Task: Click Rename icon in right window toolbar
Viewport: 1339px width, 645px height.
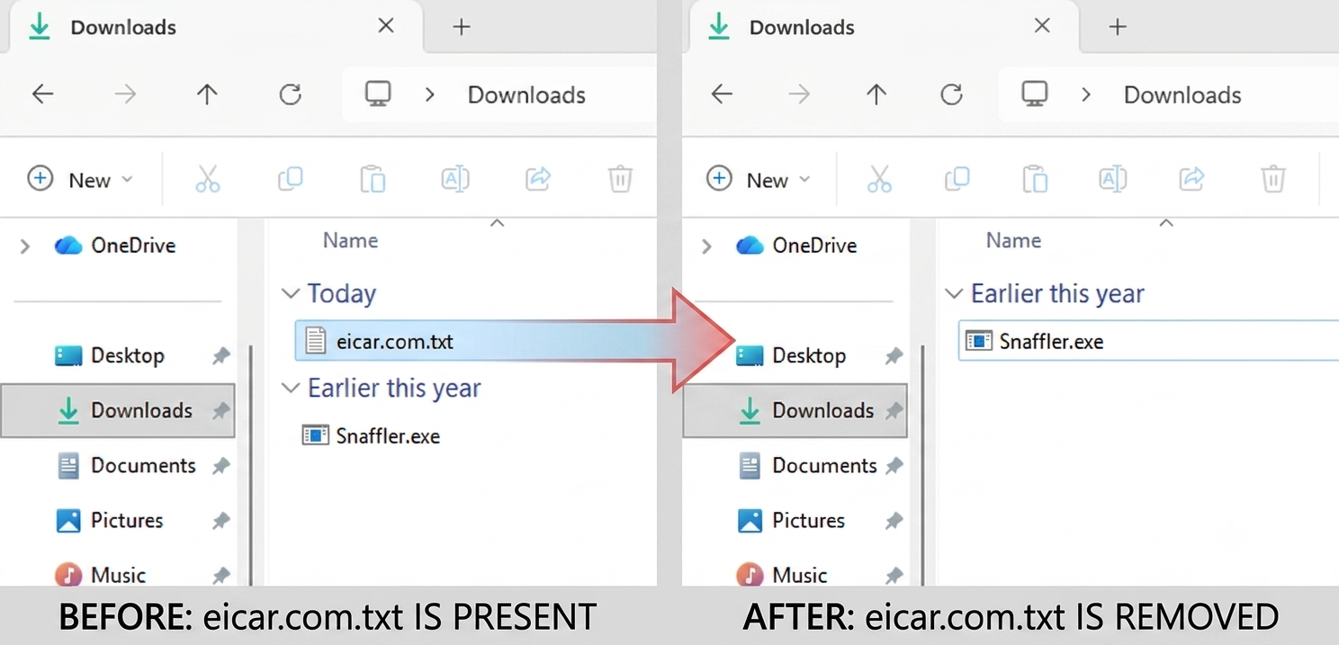Action: [1113, 179]
